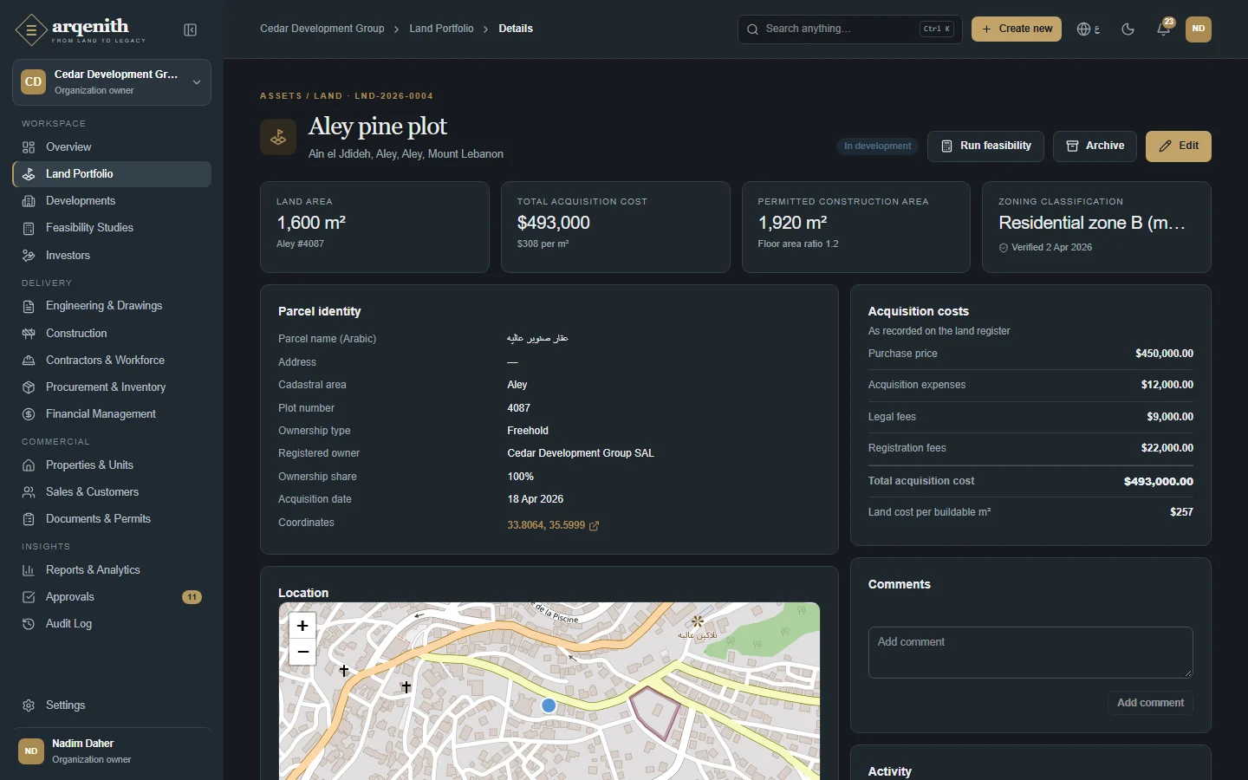Focus the Search anything field
1248x780 pixels.
(849, 29)
